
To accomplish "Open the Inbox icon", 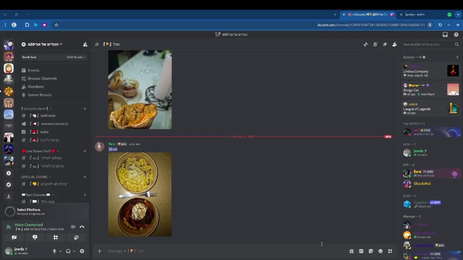I will tap(445, 35).
